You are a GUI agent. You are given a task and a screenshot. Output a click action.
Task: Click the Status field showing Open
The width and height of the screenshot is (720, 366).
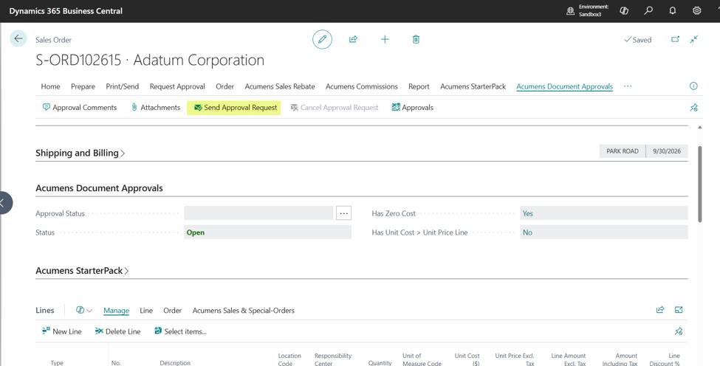(268, 232)
